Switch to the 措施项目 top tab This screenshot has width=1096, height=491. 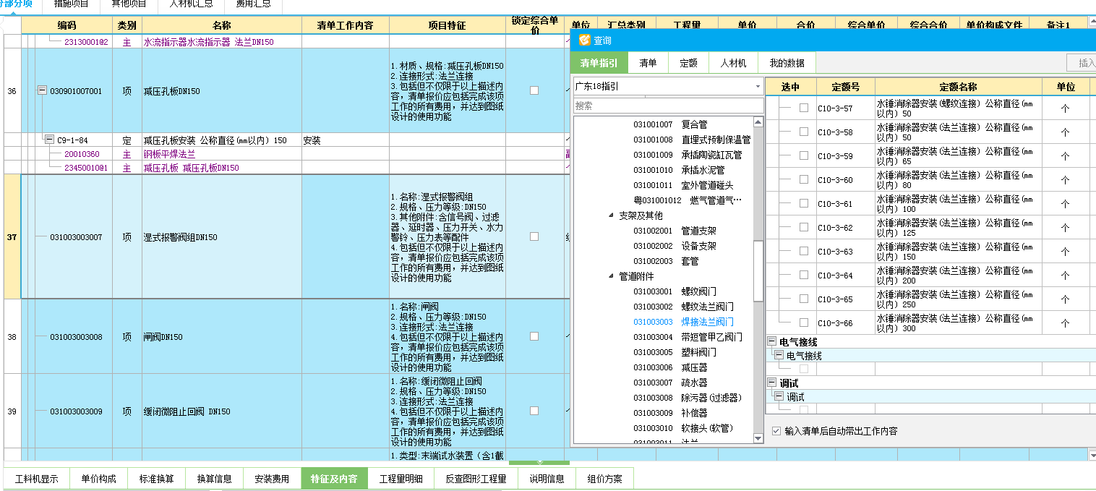point(72,4)
